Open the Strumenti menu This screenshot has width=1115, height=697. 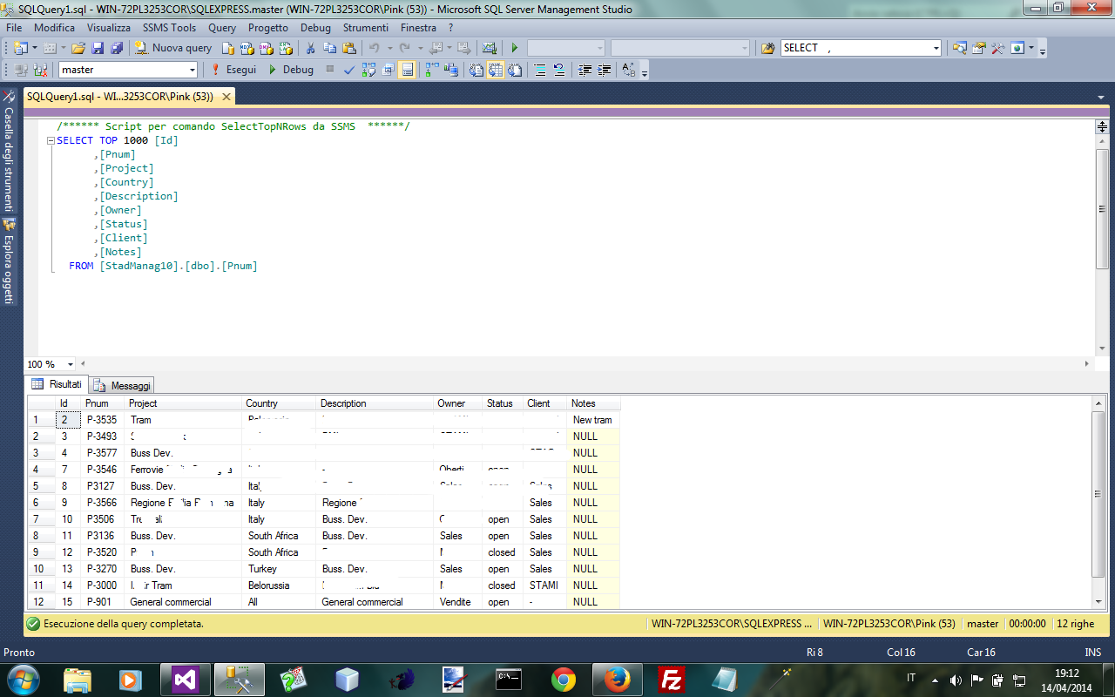pos(366,28)
